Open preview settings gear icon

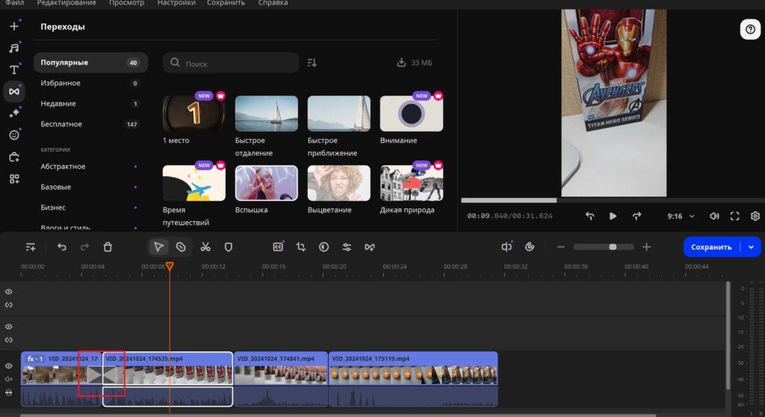(x=755, y=216)
